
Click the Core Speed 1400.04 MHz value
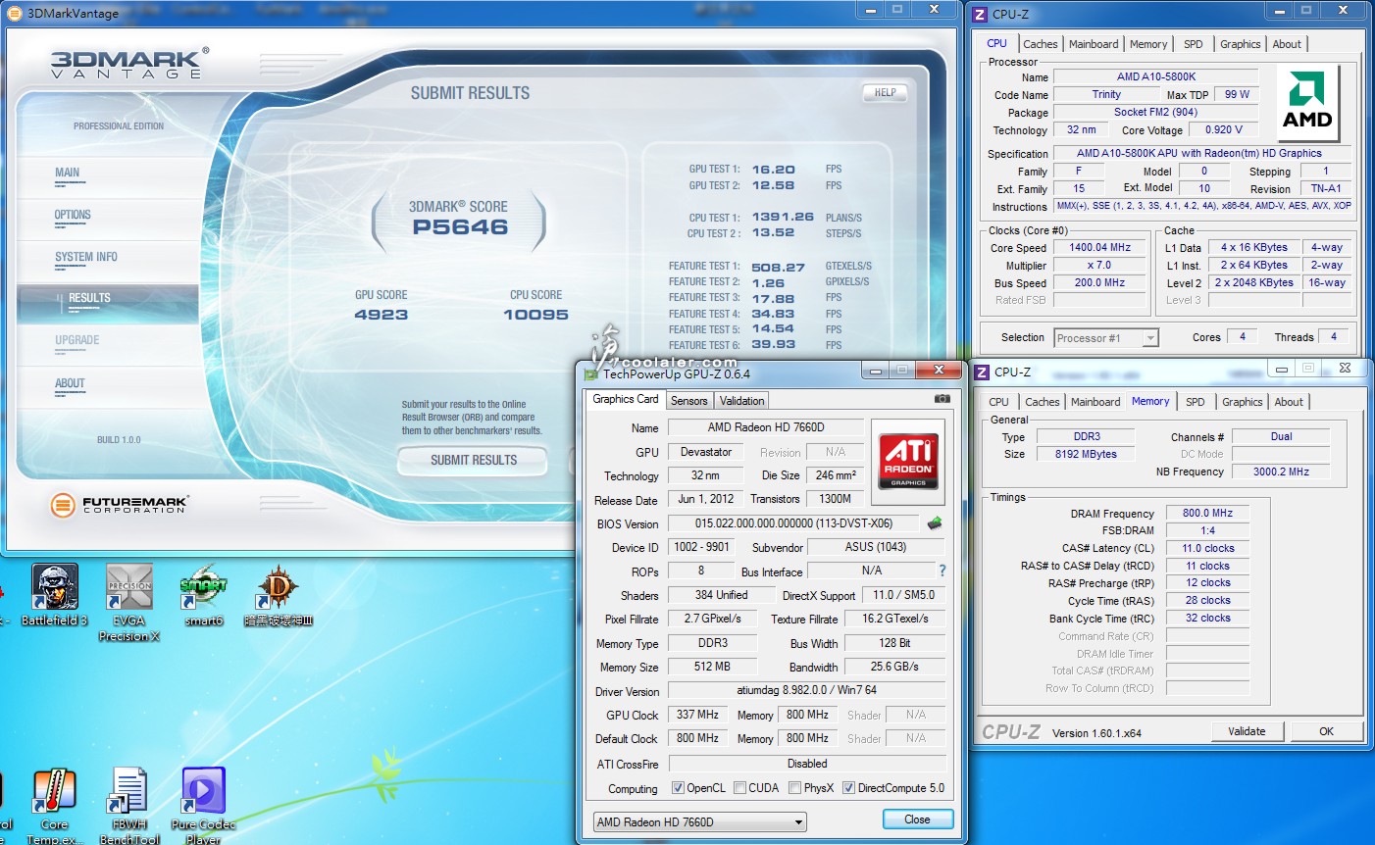pos(1099,248)
